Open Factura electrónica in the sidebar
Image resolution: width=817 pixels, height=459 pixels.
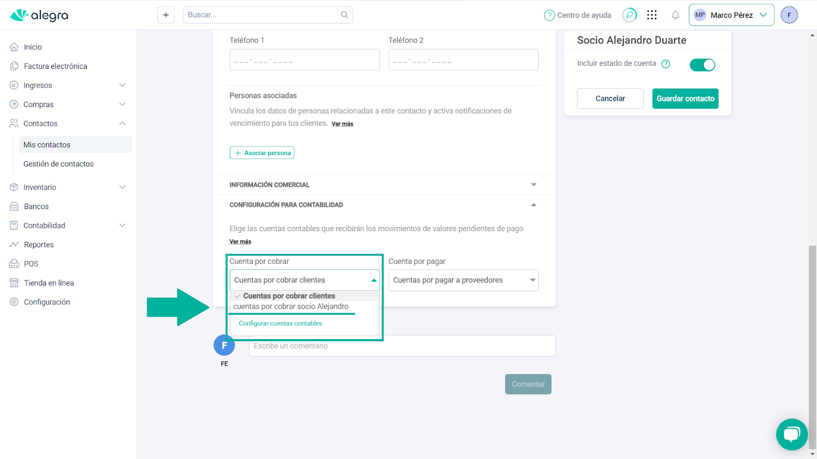(x=56, y=66)
